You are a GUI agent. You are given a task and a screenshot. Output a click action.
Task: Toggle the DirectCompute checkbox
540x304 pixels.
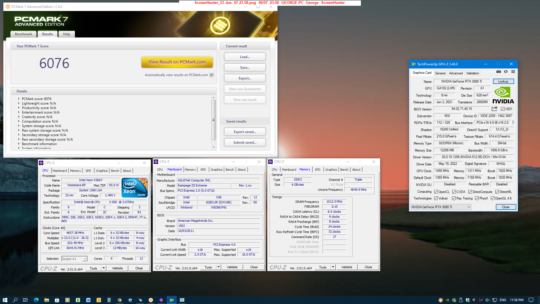point(470,192)
